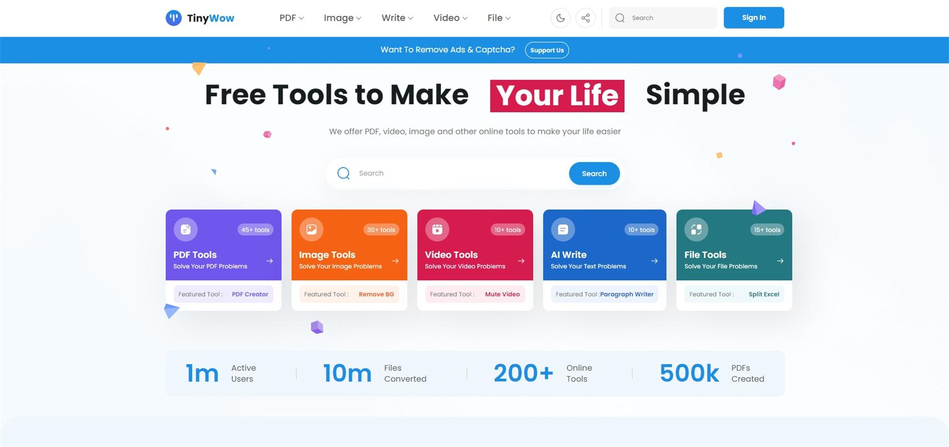Click the arrow on File Tools card
949x447 pixels.
[780, 261]
